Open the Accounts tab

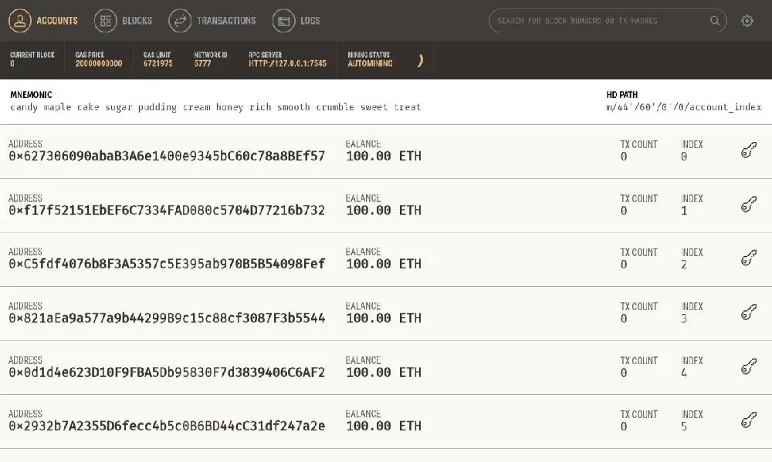click(44, 21)
